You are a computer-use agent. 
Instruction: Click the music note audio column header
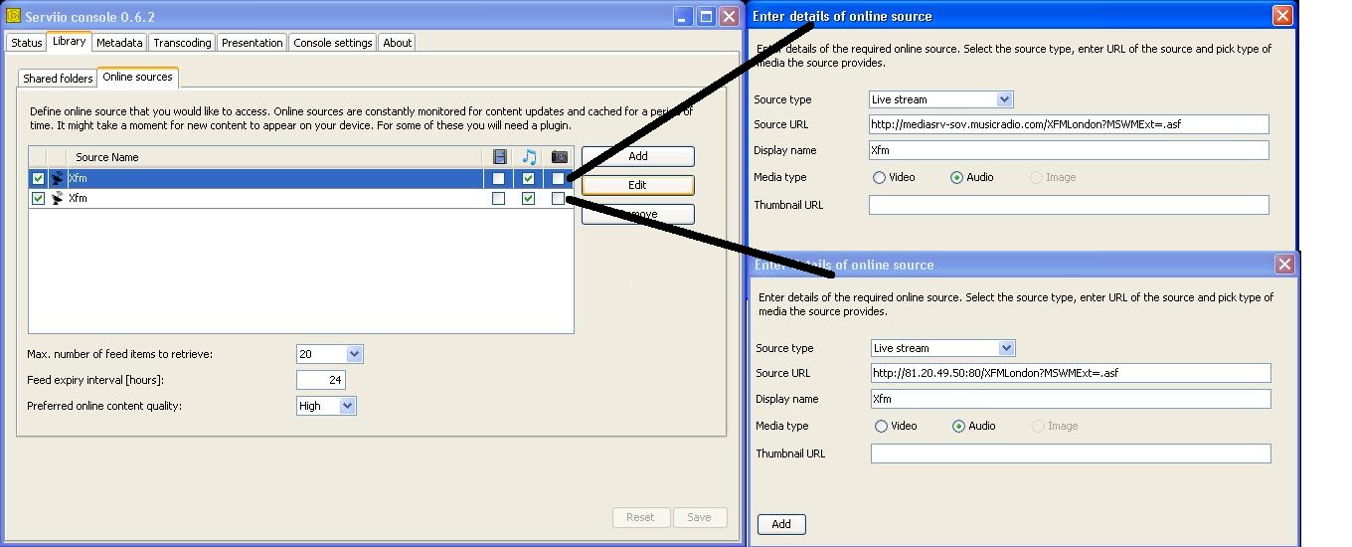click(529, 157)
